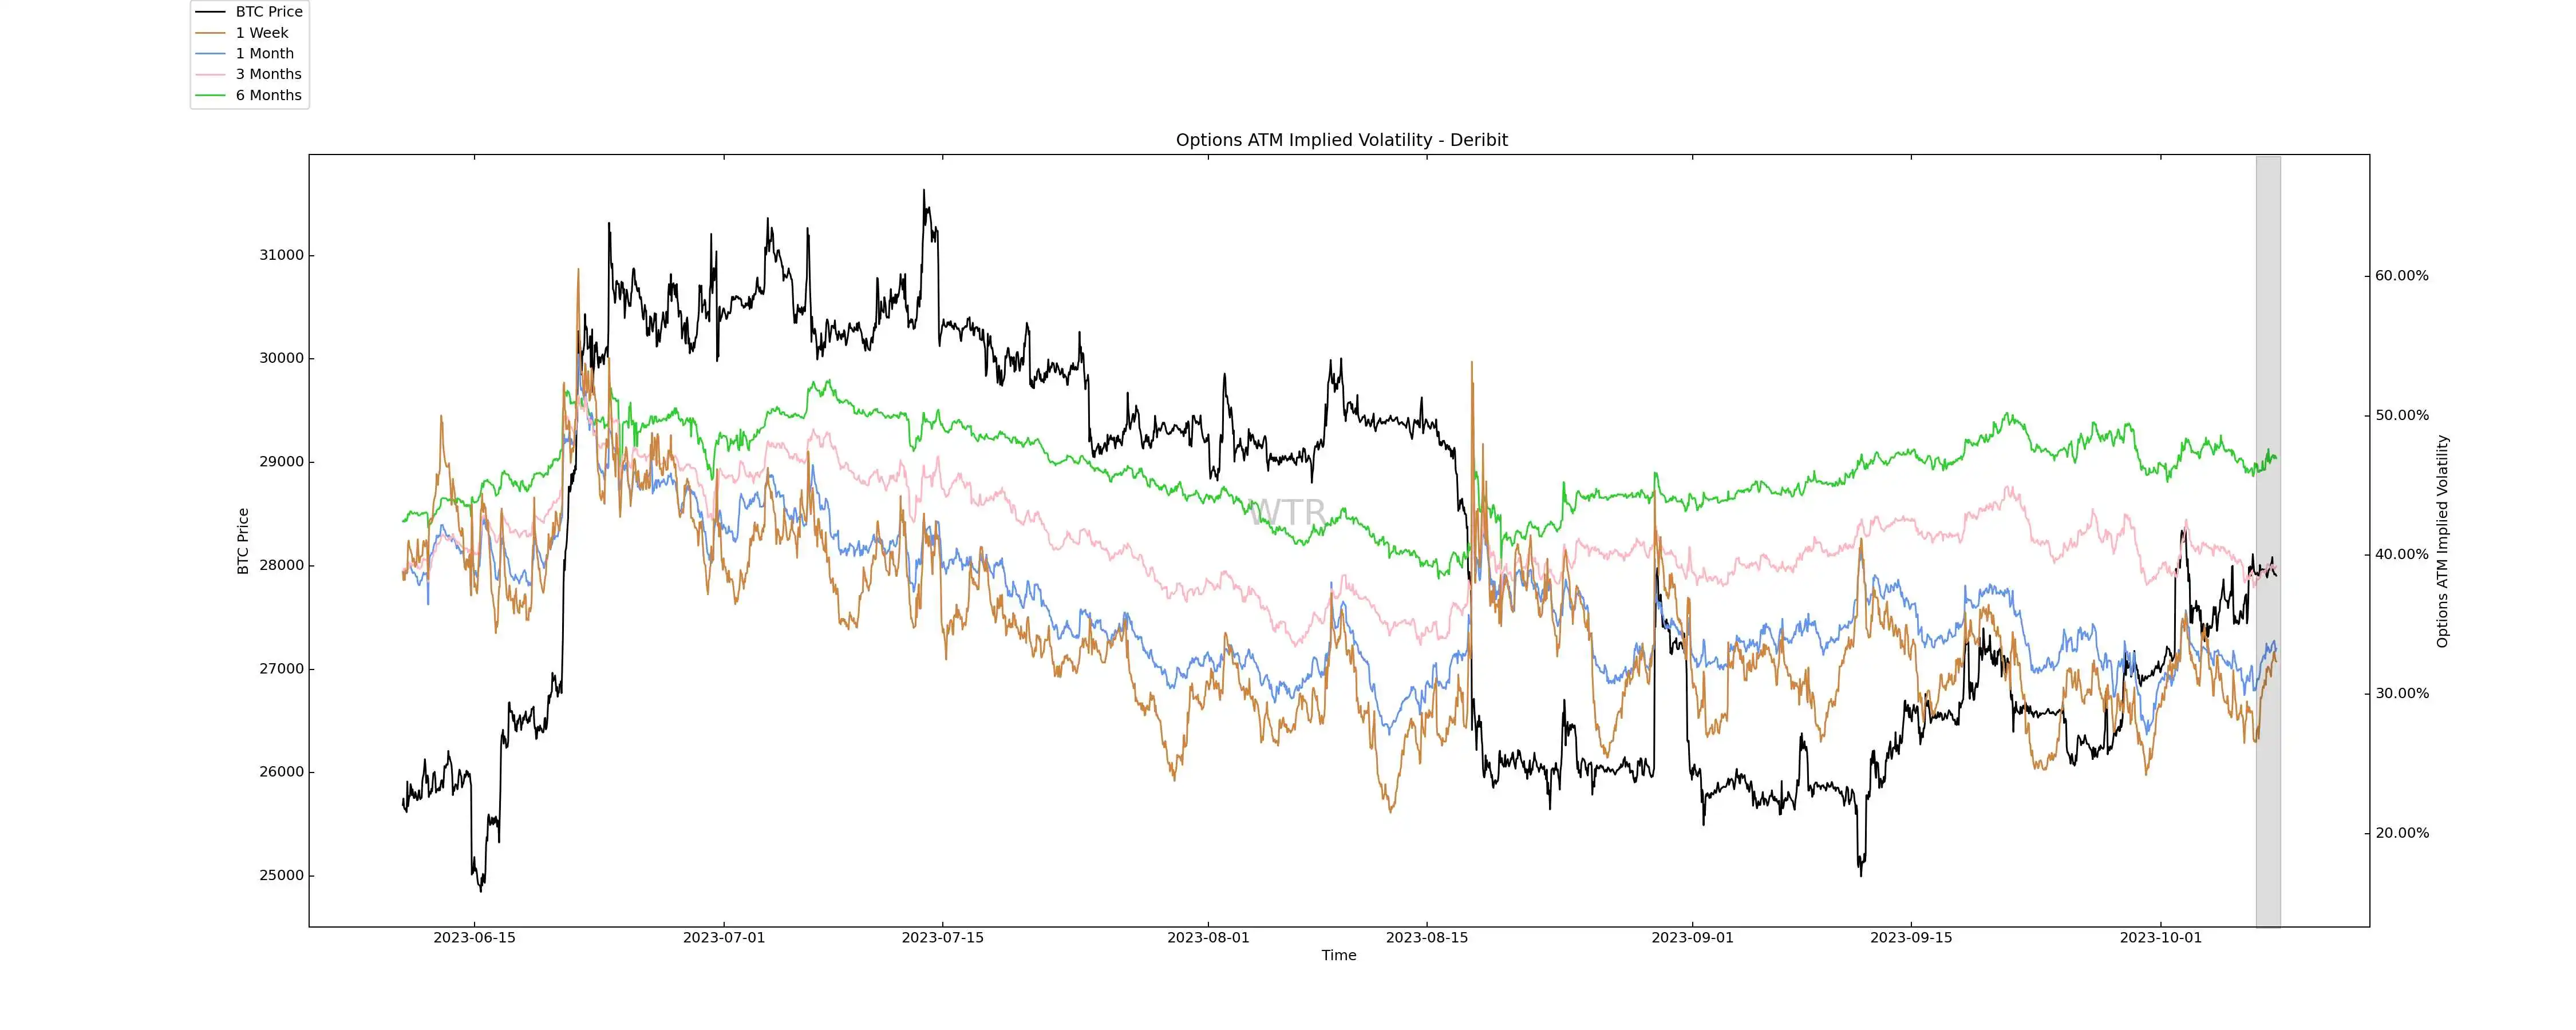Click the chart title Options ATM Implied Volatility - Deribit

pyautogui.click(x=1341, y=140)
